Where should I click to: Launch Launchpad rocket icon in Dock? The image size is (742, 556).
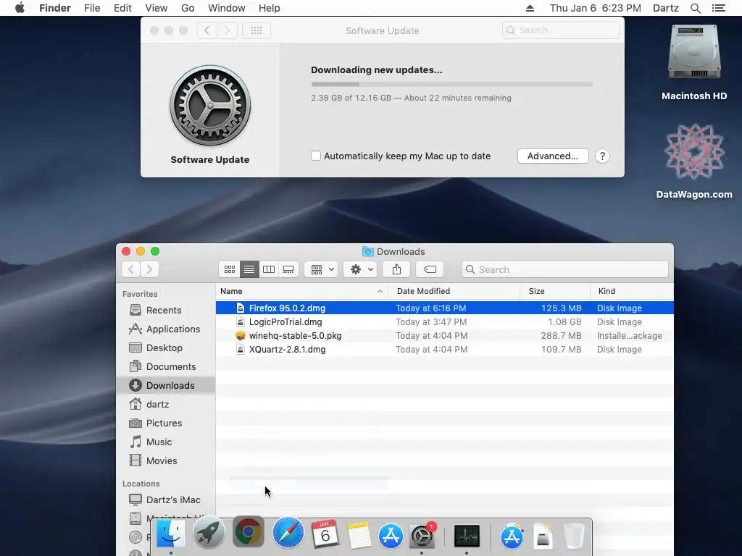click(209, 533)
